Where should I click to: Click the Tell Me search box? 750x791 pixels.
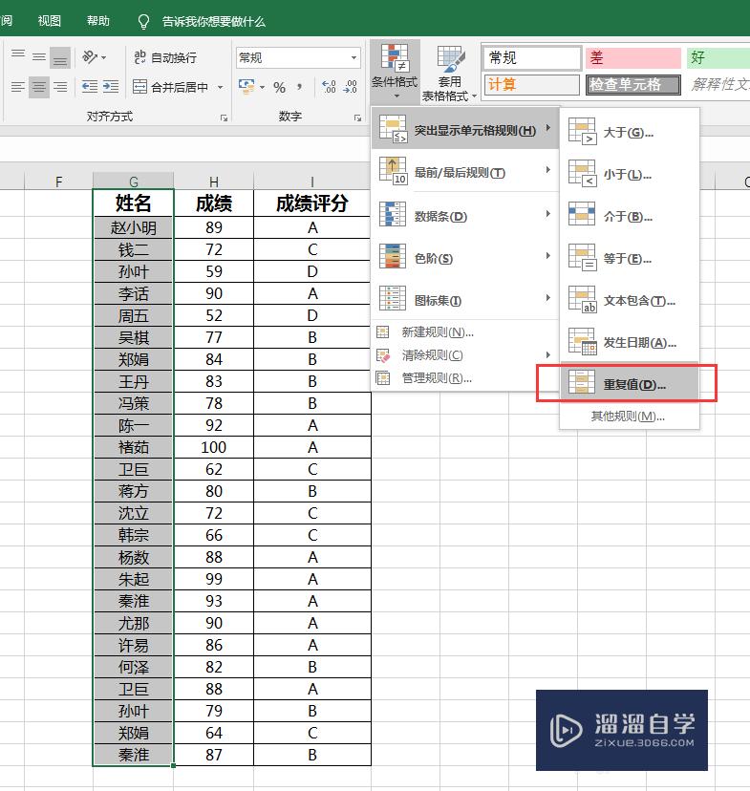pyautogui.click(x=213, y=22)
